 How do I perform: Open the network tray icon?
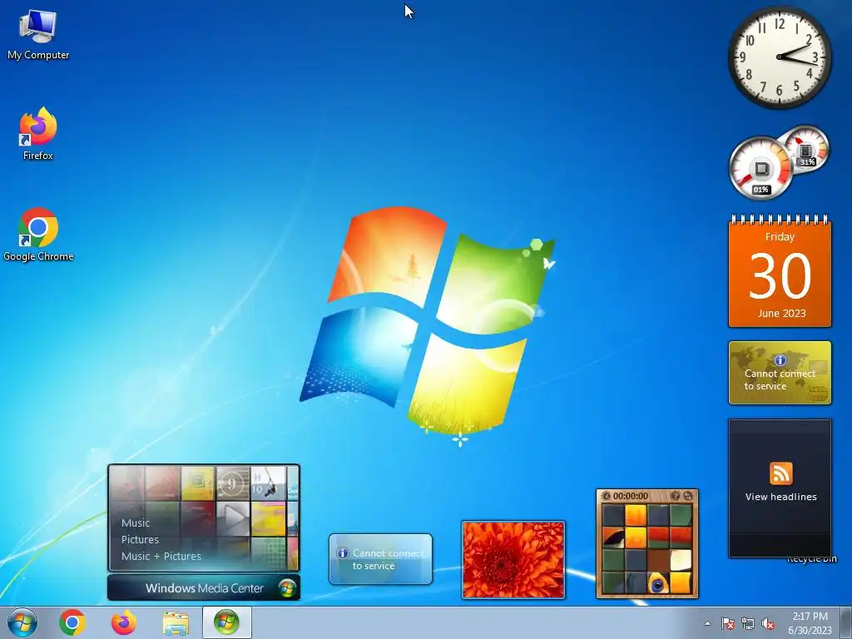[748, 623]
